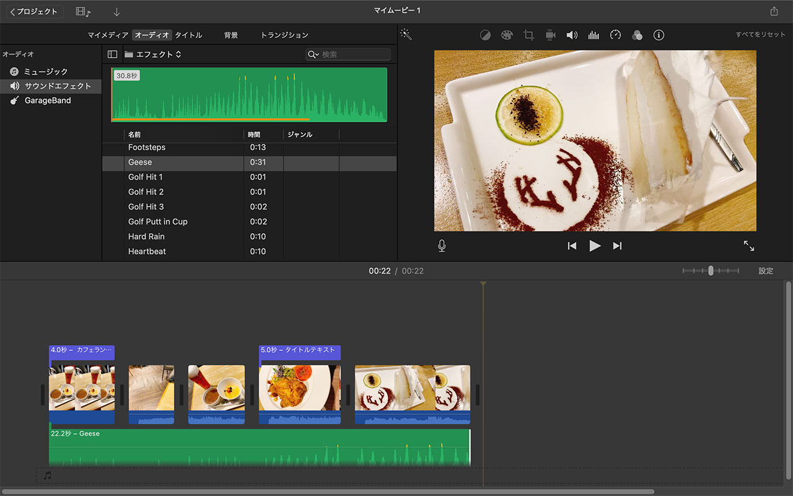
Task: Open the color balance adjustment tool
Action: [485, 35]
